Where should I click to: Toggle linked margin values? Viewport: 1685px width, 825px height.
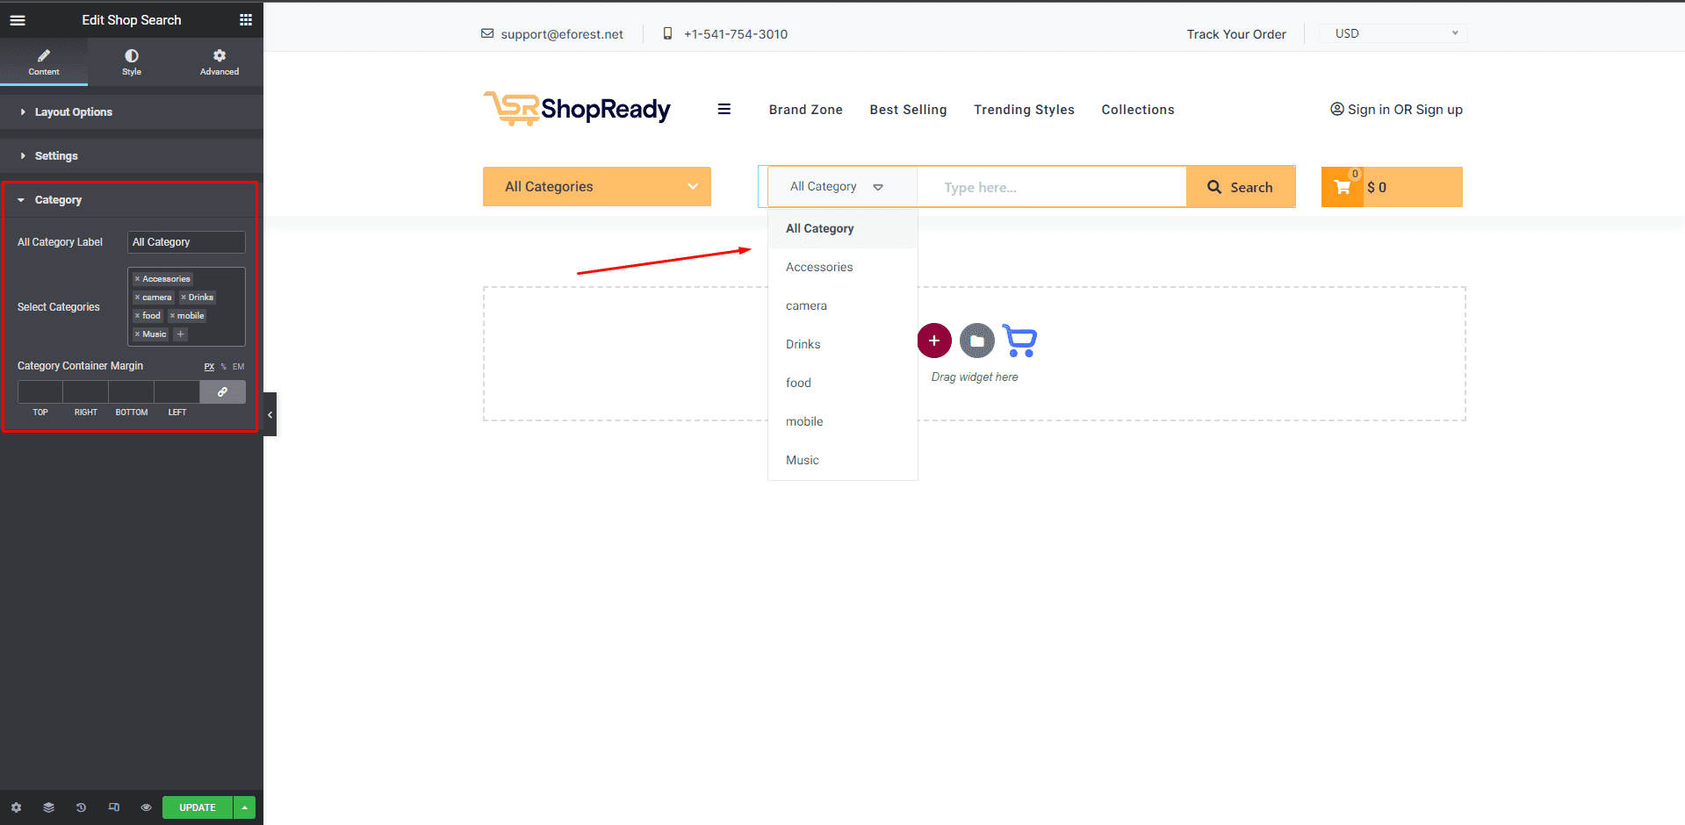coord(222,392)
